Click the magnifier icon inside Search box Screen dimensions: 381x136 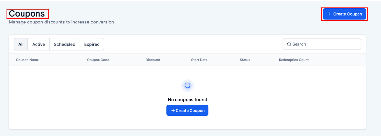[x=289, y=44]
